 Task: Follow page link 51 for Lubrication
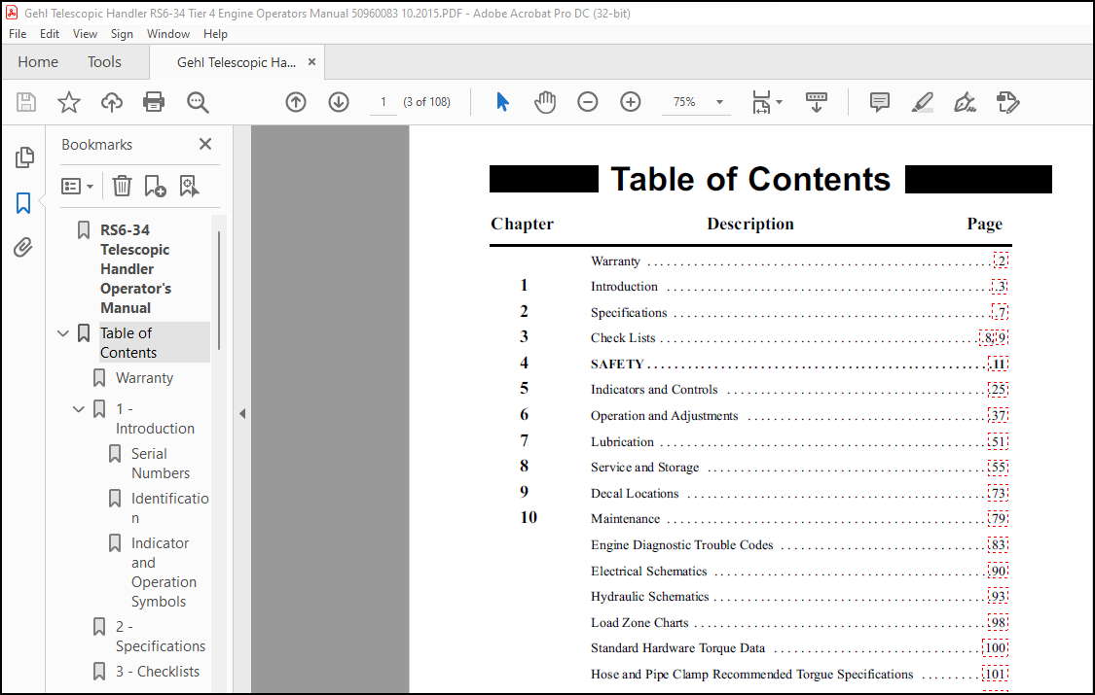pos(999,441)
